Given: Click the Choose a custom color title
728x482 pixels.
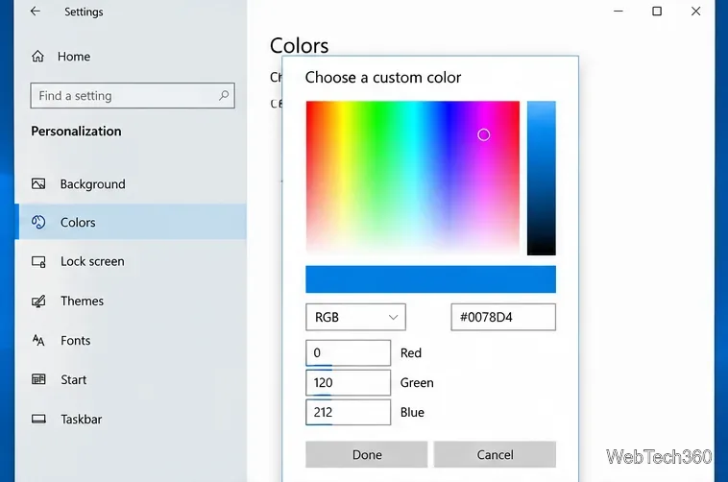Looking at the screenshot, I should point(383,77).
